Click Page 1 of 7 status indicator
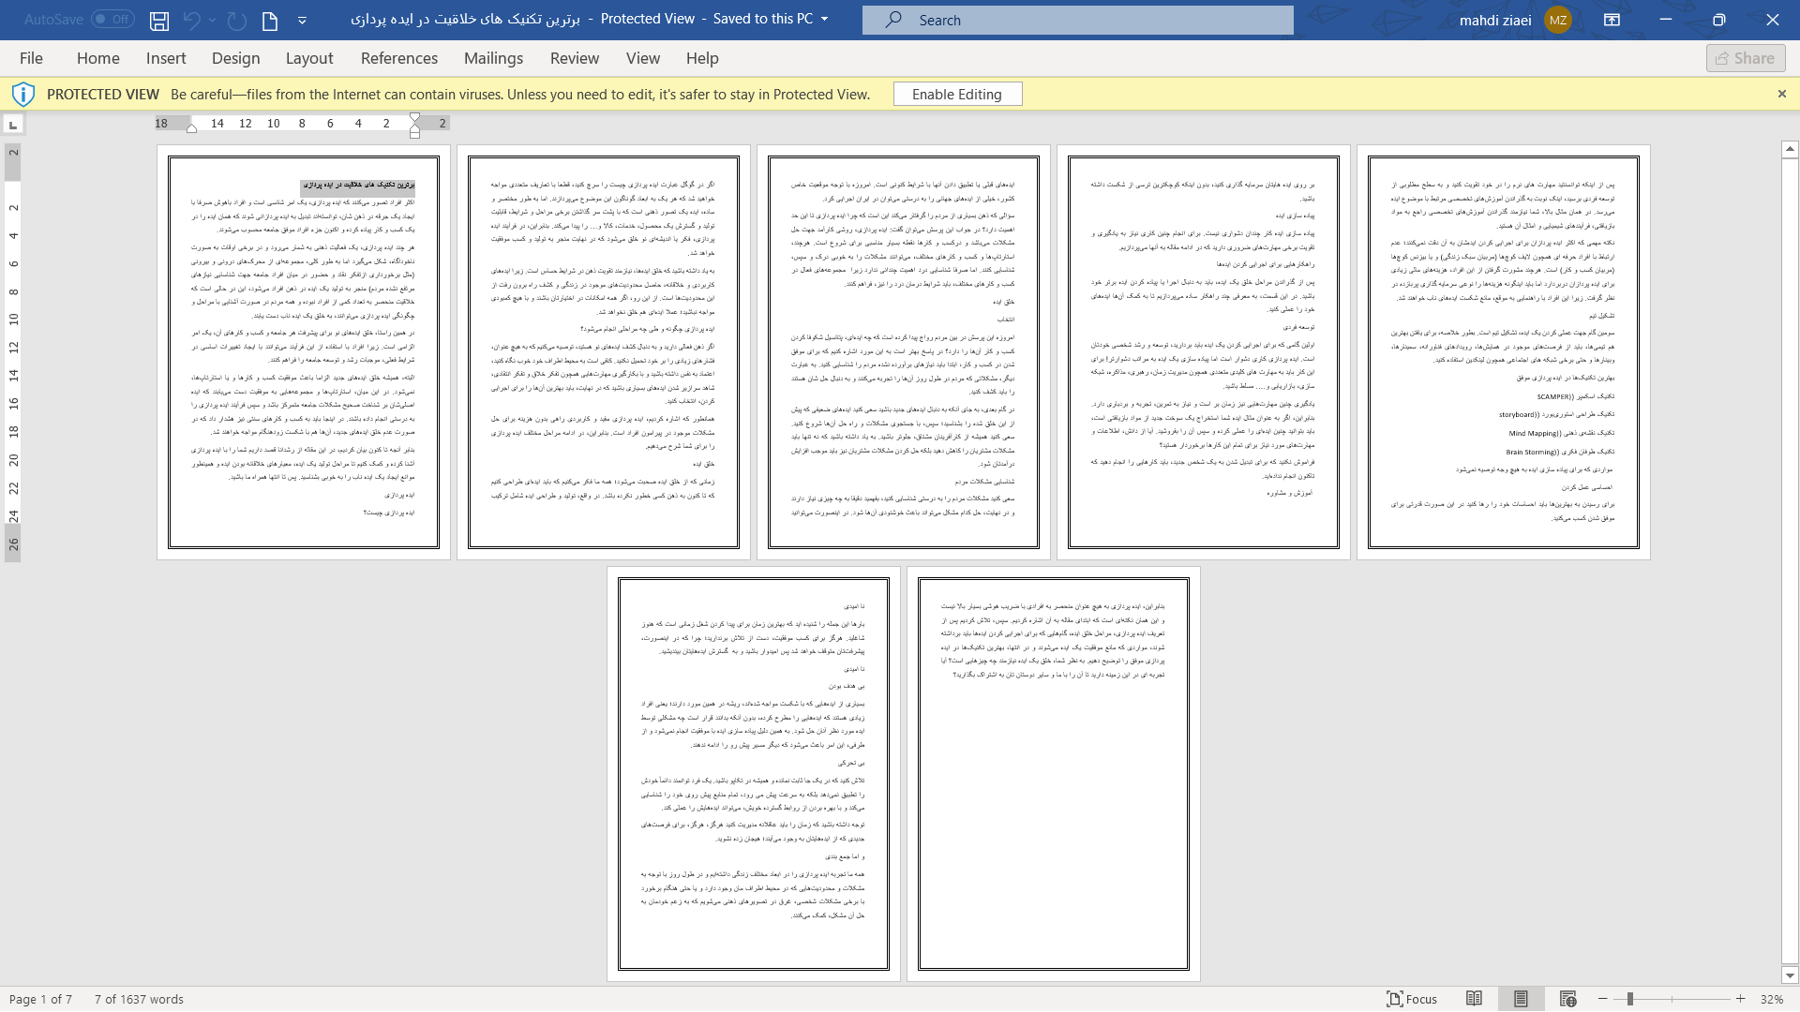 (40, 999)
